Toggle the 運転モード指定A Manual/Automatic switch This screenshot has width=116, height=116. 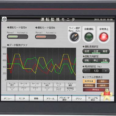(x=17, y=37)
